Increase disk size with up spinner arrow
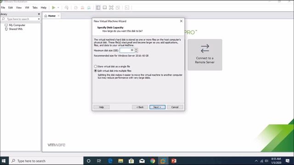 [136, 49]
